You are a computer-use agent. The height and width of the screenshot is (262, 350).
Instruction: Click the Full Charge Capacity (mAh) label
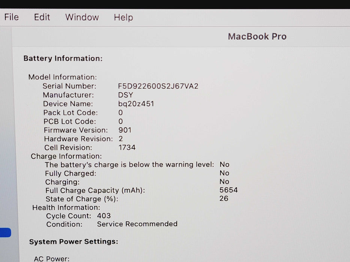95,191
